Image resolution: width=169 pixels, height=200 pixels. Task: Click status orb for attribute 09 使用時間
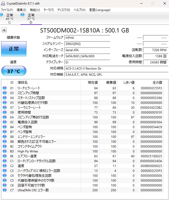5,112
